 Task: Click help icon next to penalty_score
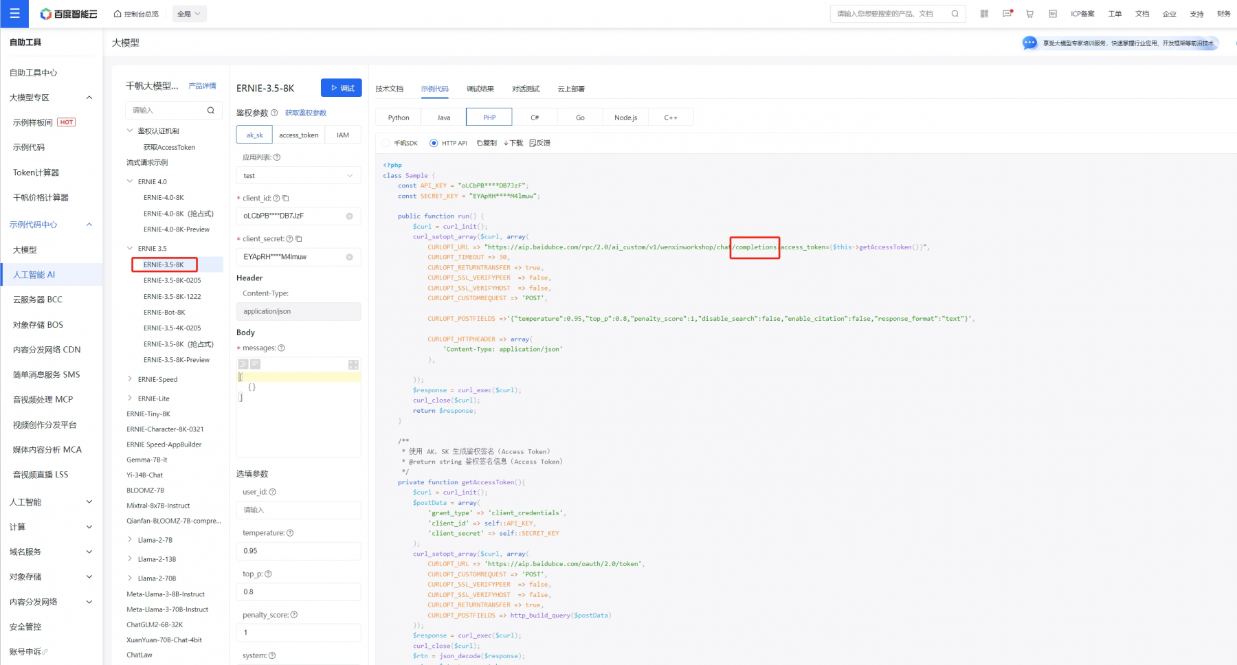(294, 615)
